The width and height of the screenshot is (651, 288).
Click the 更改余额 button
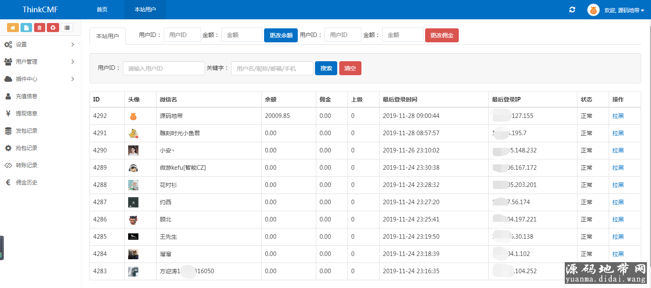tap(281, 35)
